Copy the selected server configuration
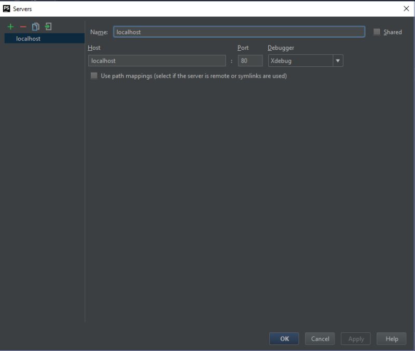Viewport: 415px width, 351px height. [x=36, y=27]
